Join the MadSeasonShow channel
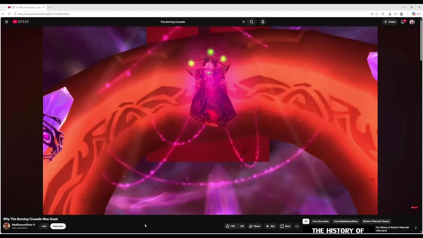This screenshot has height=238, width=423. click(44, 226)
